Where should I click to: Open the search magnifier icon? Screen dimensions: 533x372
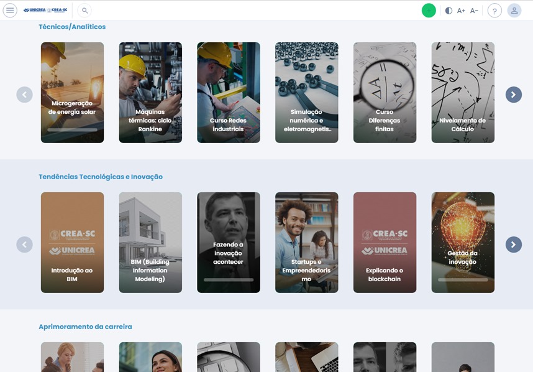(x=84, y=11)
